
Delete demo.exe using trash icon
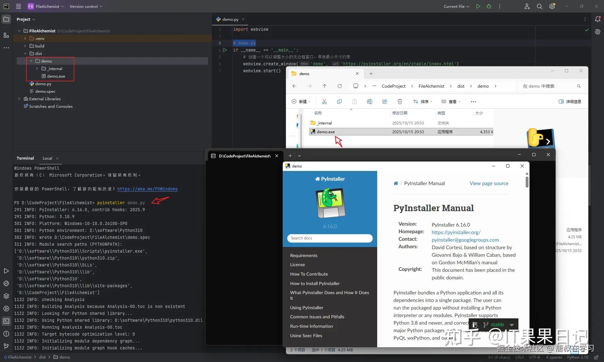coord(400,101)
